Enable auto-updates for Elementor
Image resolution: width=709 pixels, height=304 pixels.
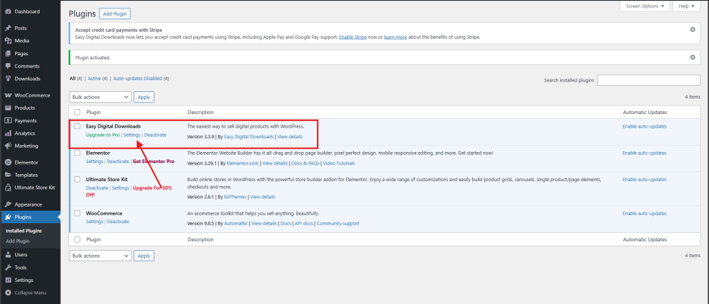645,153
